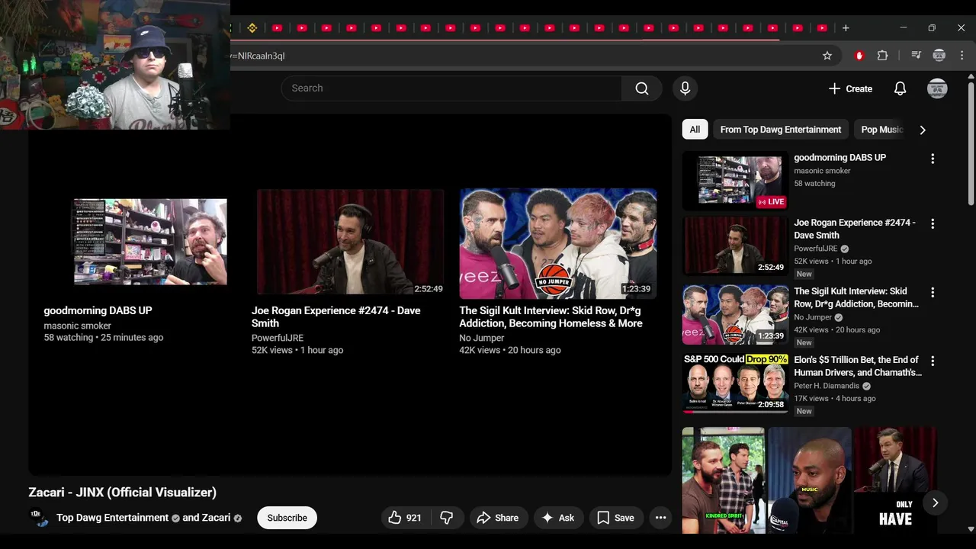Save the video to a playlist
This screenshot has width=976, height=549.
click(x=616, y=518)
